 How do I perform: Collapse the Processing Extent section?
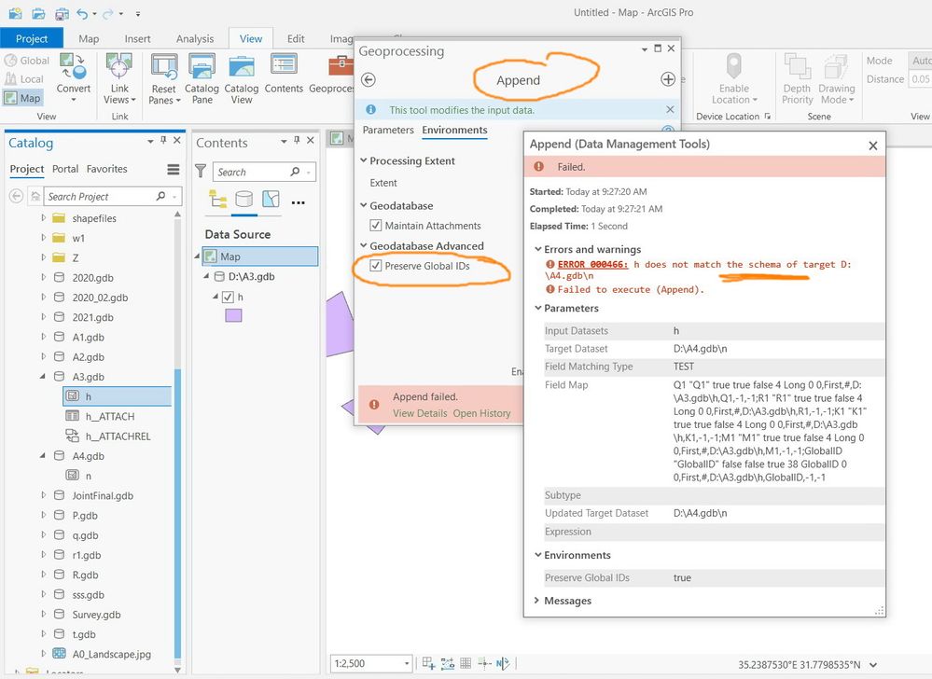[364, 160]
